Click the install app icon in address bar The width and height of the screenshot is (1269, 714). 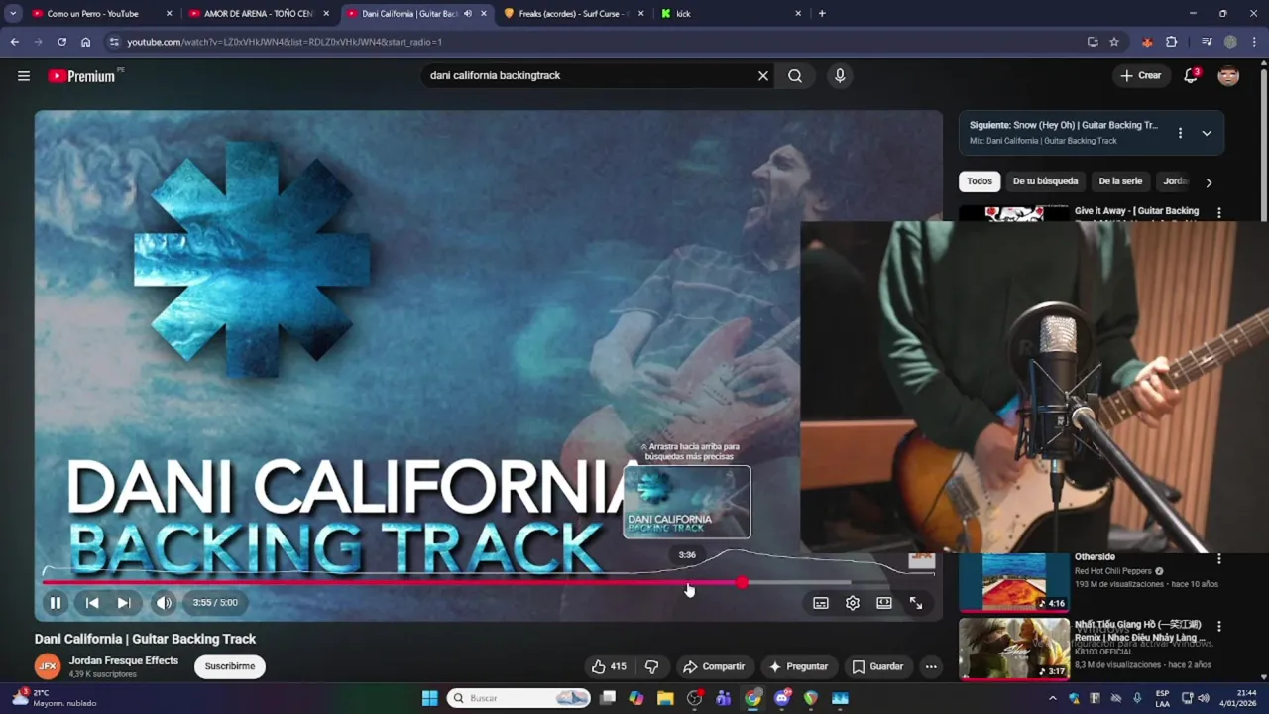click(x=1093, y=42)
